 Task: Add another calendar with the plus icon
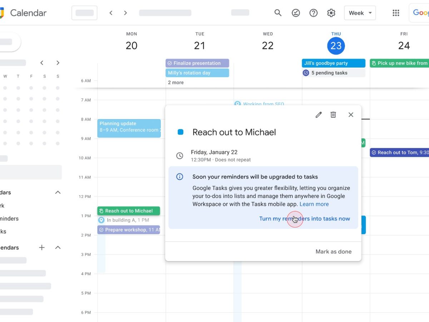click(x=42, y=248)
